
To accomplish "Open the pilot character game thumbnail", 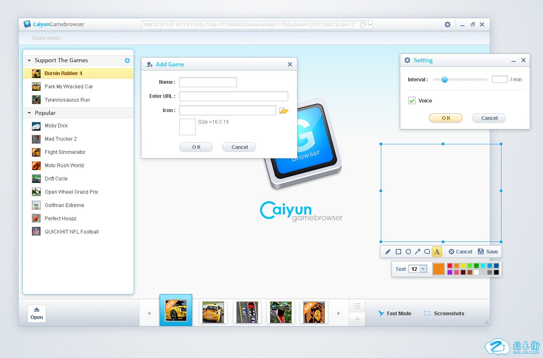I will pos(314,312).
